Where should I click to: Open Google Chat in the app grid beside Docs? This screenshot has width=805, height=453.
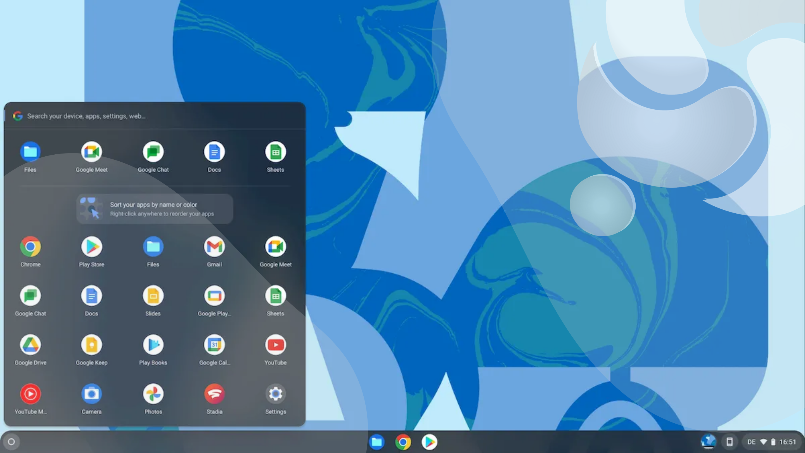[30, 296]
